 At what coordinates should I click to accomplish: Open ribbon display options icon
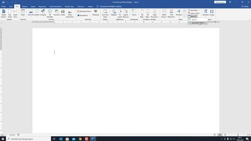(230, 2)
